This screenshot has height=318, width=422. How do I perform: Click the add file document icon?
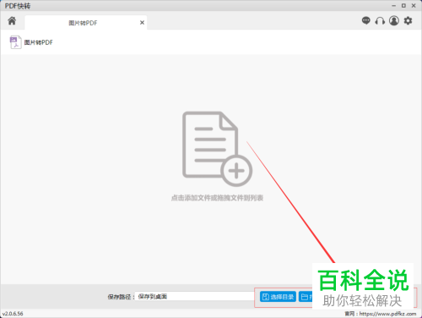click(217, 149)
